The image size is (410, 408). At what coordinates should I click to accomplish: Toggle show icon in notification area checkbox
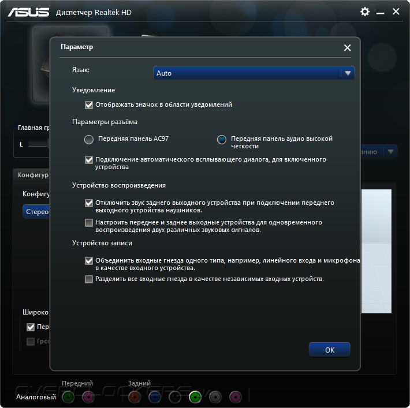pos(89,105)
